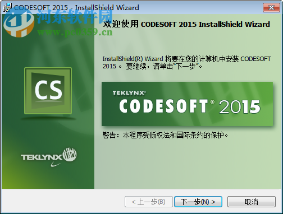
Task: Click the 欢迎使用 CODESOFT 2015 heading
Action: [x=186, y=24]
